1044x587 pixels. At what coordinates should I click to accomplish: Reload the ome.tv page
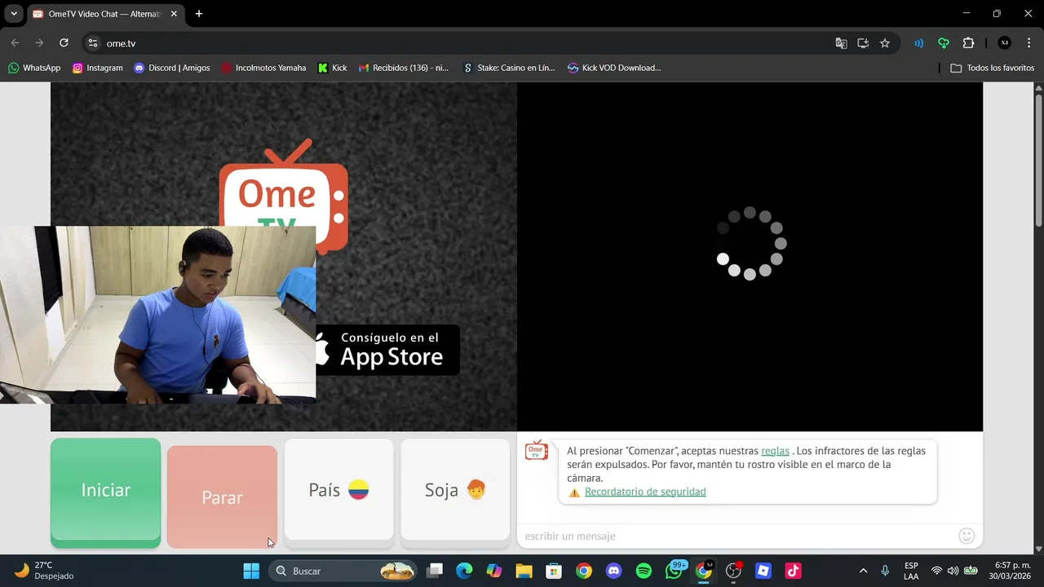64,43
